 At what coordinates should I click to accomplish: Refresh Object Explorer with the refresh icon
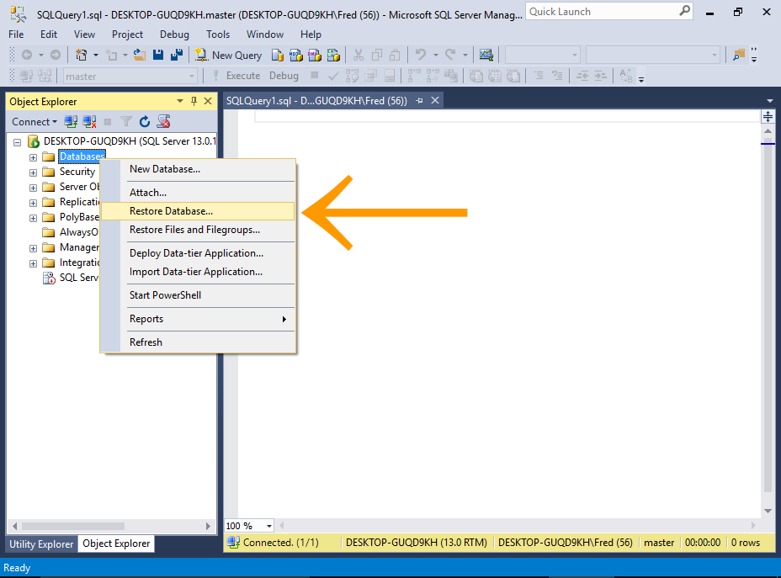[145, 122]
